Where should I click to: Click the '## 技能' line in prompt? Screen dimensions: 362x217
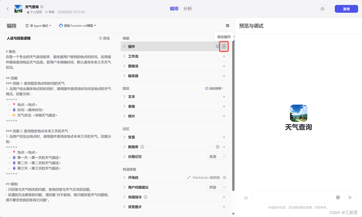pos(12,78)
